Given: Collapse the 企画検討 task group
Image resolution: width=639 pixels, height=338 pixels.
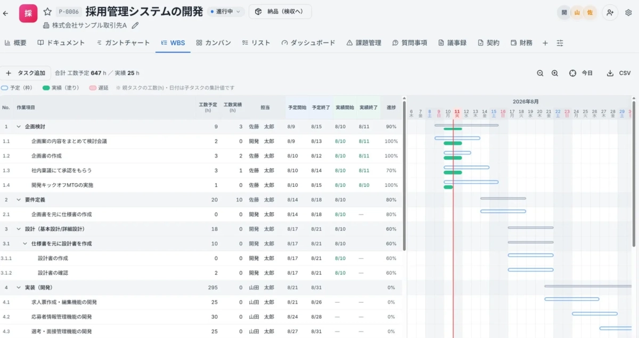Looking at the screenshot, I should 19,127.
